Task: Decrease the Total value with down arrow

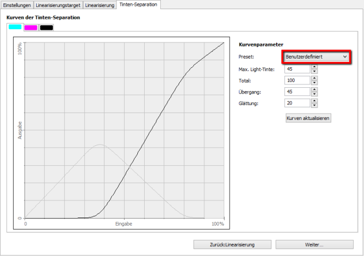Action: (x=314, y=83)
